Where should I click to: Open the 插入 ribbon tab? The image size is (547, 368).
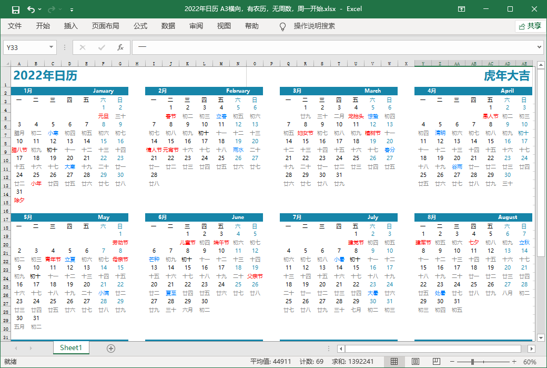pos(70,26)
